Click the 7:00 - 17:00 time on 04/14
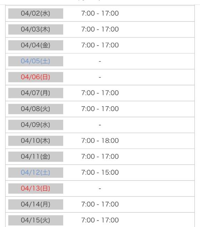The width and height of the screenshot is (200, 227). tap(100, 204)
